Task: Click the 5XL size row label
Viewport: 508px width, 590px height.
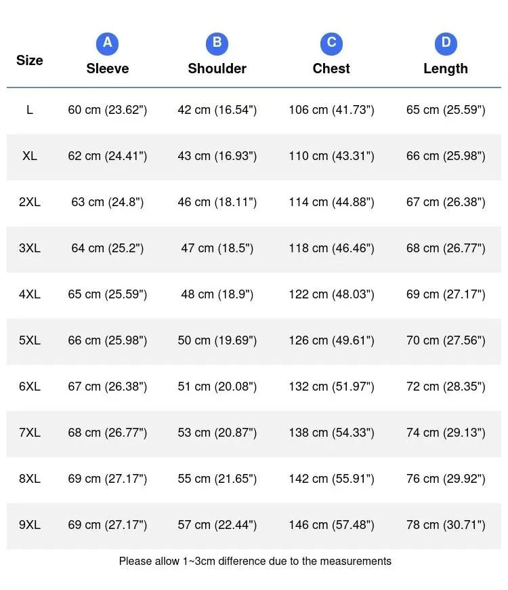Action: pyautogui.click(x=30, y=340)
